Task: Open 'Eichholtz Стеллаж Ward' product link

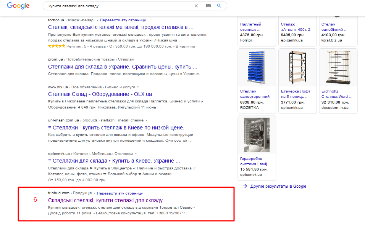Action: tap(337, 94)
